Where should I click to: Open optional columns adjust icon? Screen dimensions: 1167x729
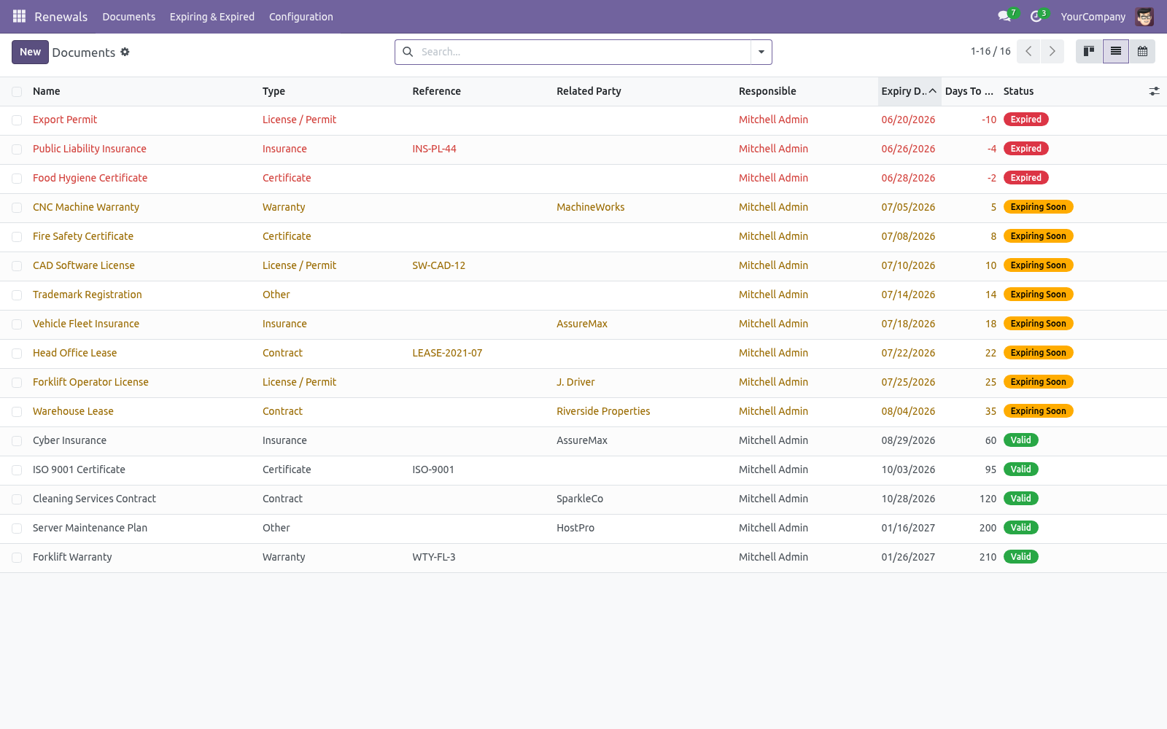(x=1154, y=91)
